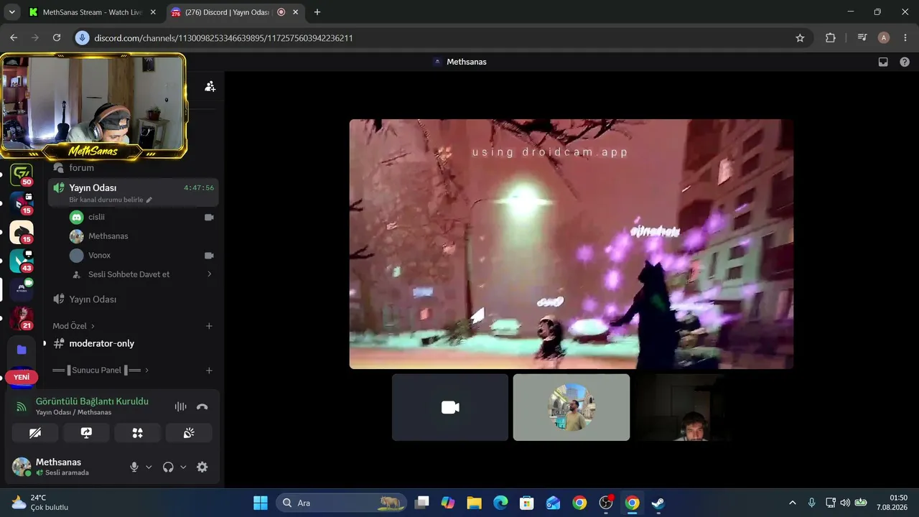This screenshot has width=919, height=517.
Task: Open Discord user settings gear
Action: (x=202, y=467)
